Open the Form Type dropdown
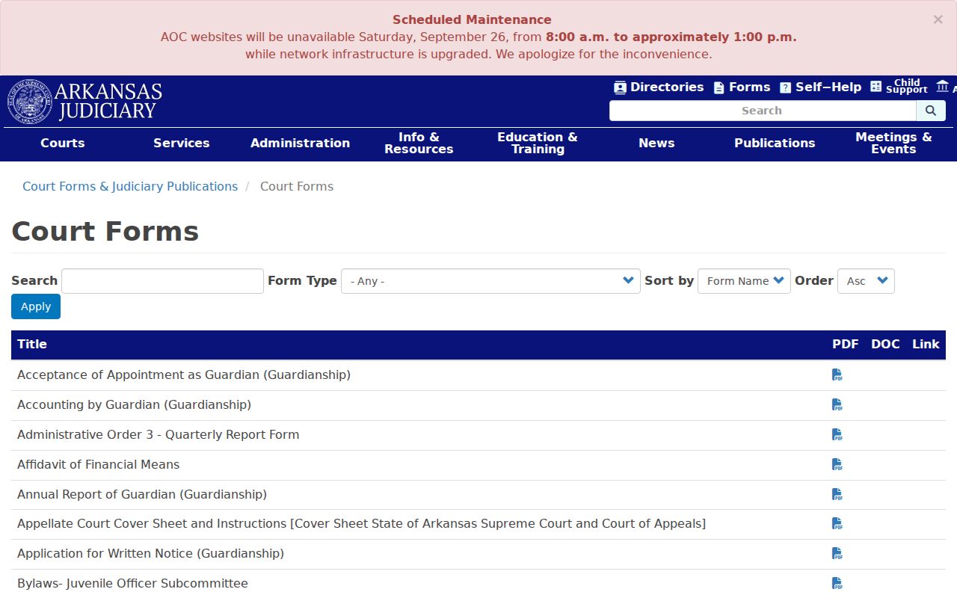 tap(490, 281)
